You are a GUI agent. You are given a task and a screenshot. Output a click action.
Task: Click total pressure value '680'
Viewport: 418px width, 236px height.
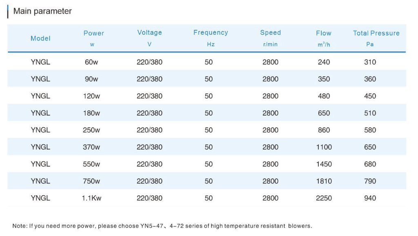coord(370,164)
